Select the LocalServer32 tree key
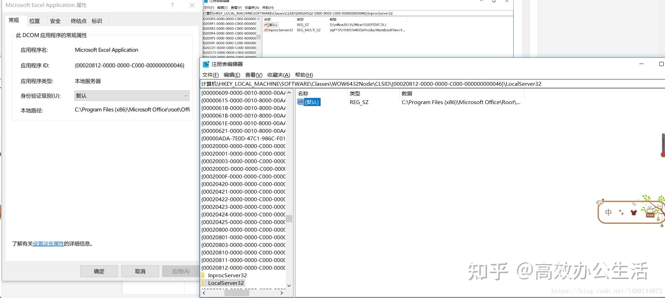665x298 pixels. [226, 283]
